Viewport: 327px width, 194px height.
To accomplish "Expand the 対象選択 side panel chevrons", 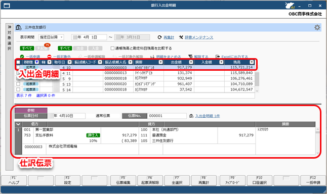I will (x=10, y=27).
